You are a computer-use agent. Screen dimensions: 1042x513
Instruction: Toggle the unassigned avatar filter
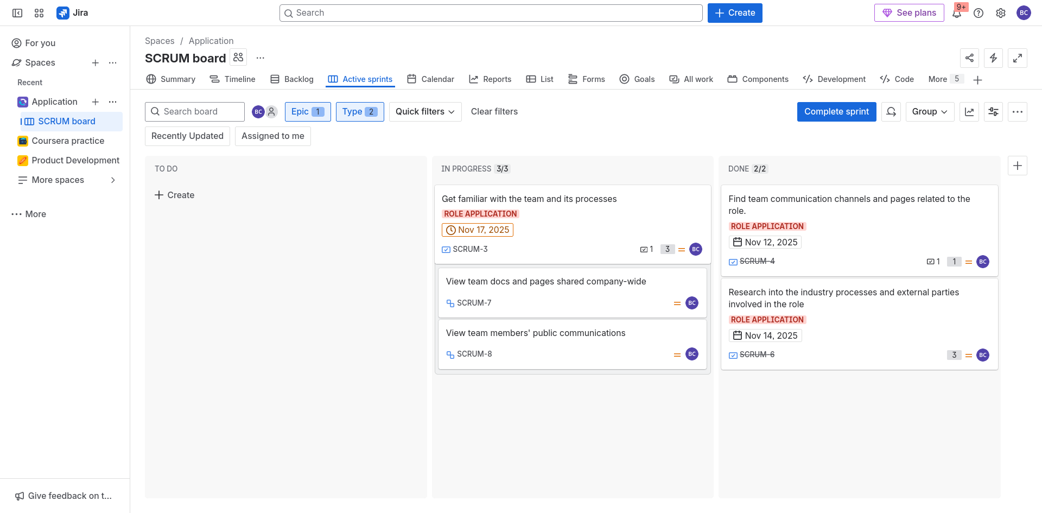coord(271,112)
